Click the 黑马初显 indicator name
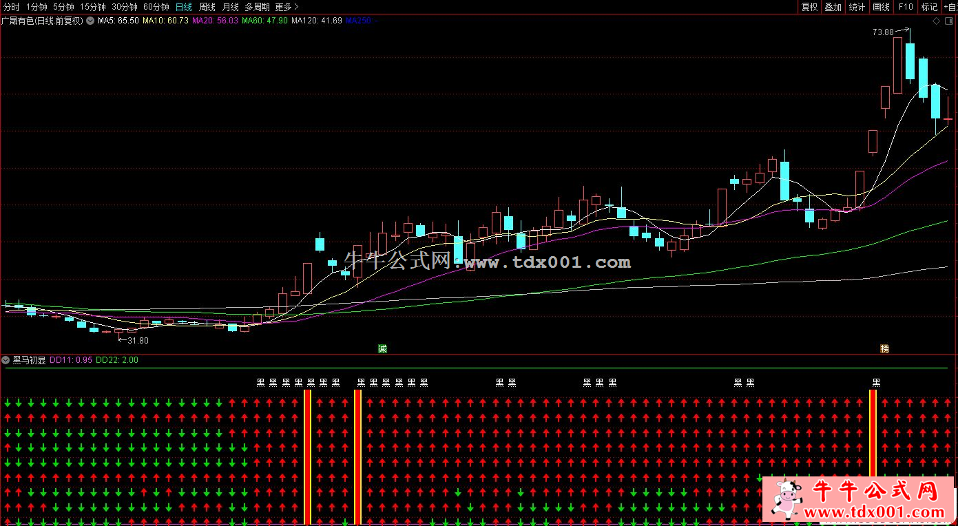Image resolution: width=958 pixels, height=526 pixels. 29,360
